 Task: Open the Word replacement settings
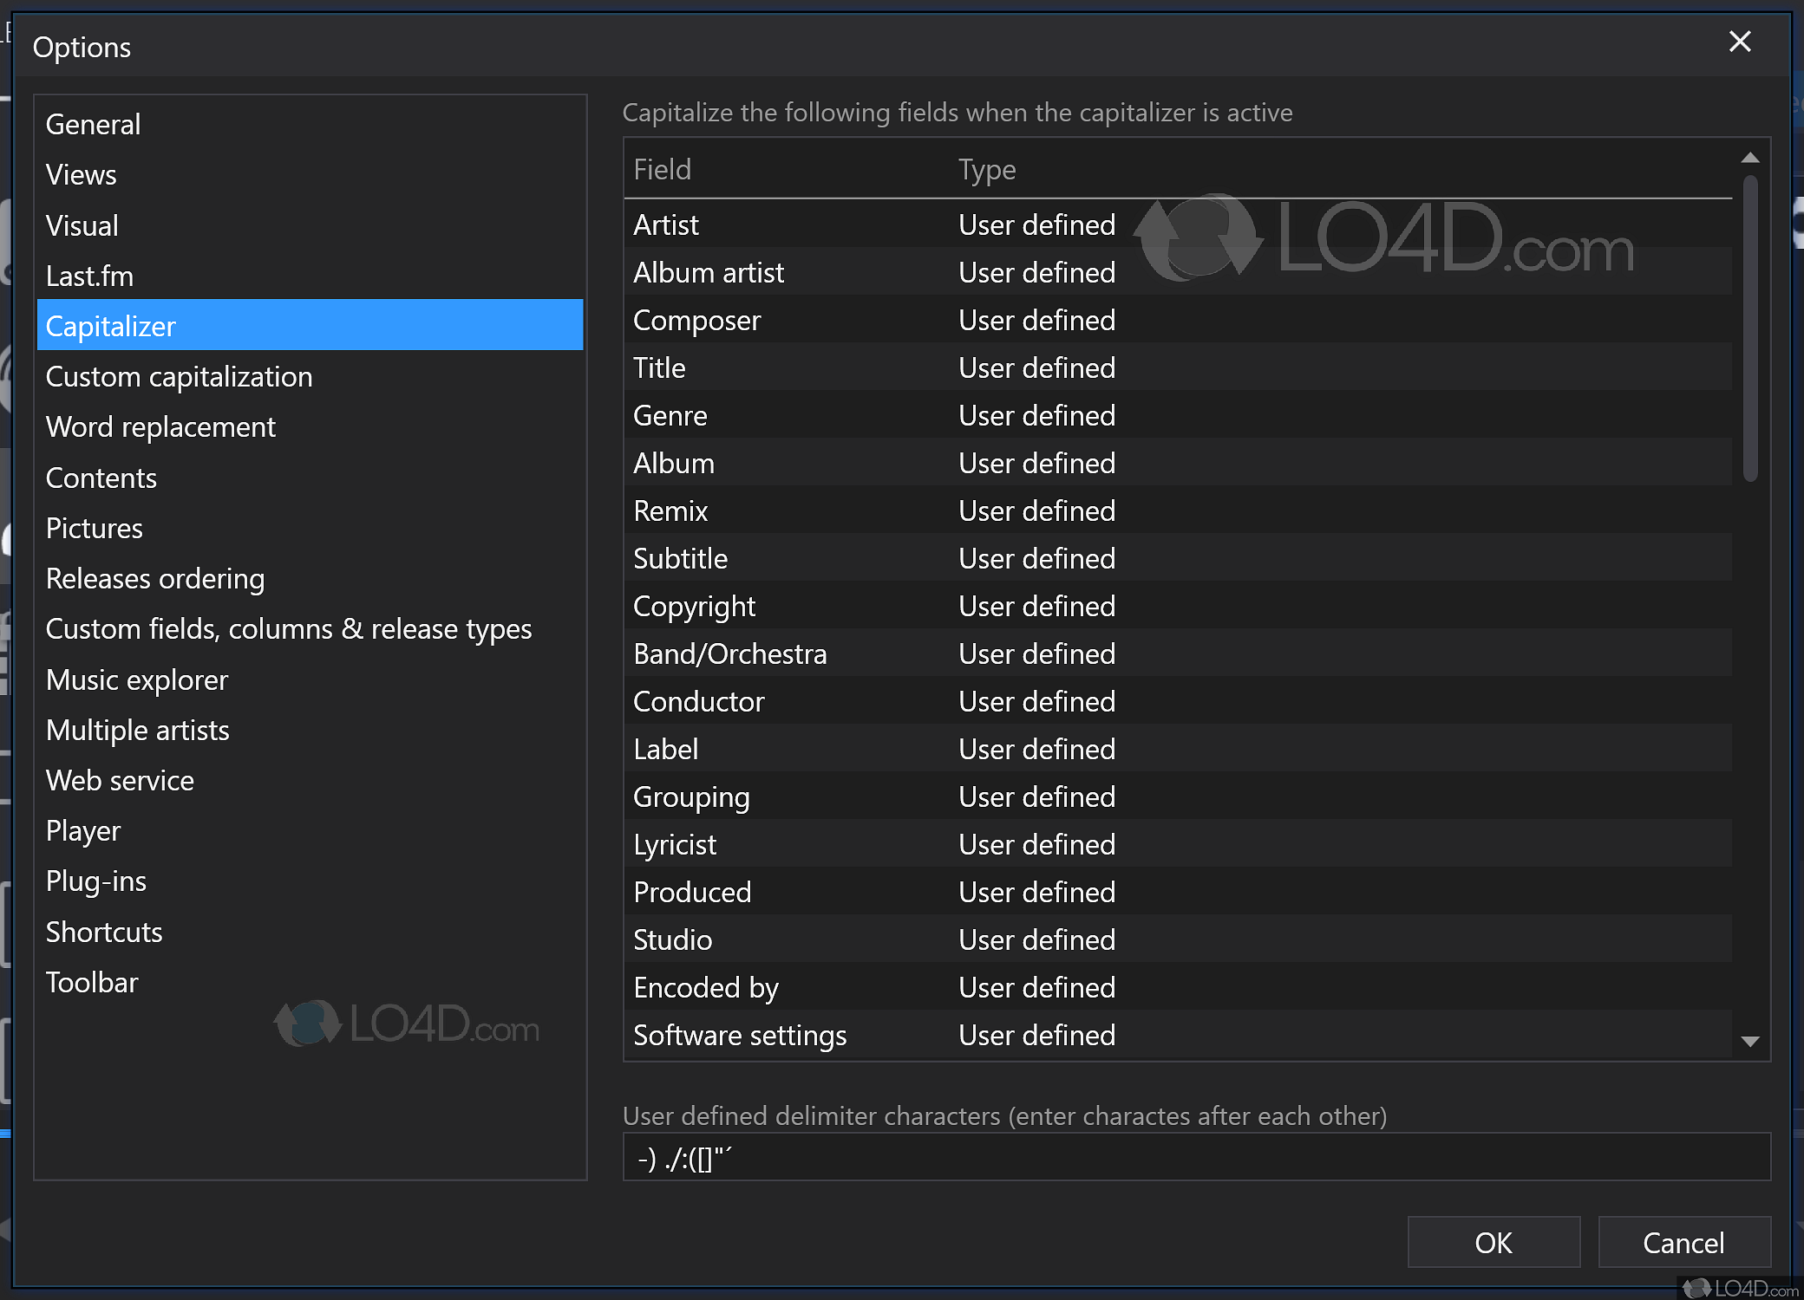coord(160,426)
